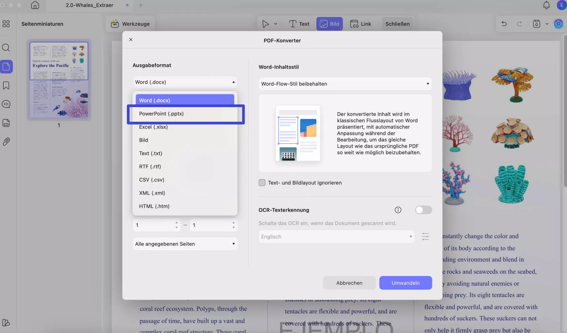
Task: Click the save icon in the toolbar
Action: tap(536, 24)
